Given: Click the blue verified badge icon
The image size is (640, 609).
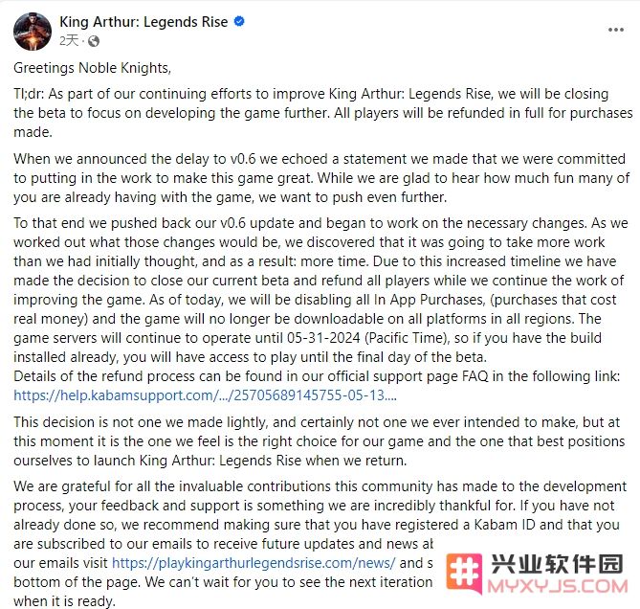Looking at the screenshot, I should [239, 21].
